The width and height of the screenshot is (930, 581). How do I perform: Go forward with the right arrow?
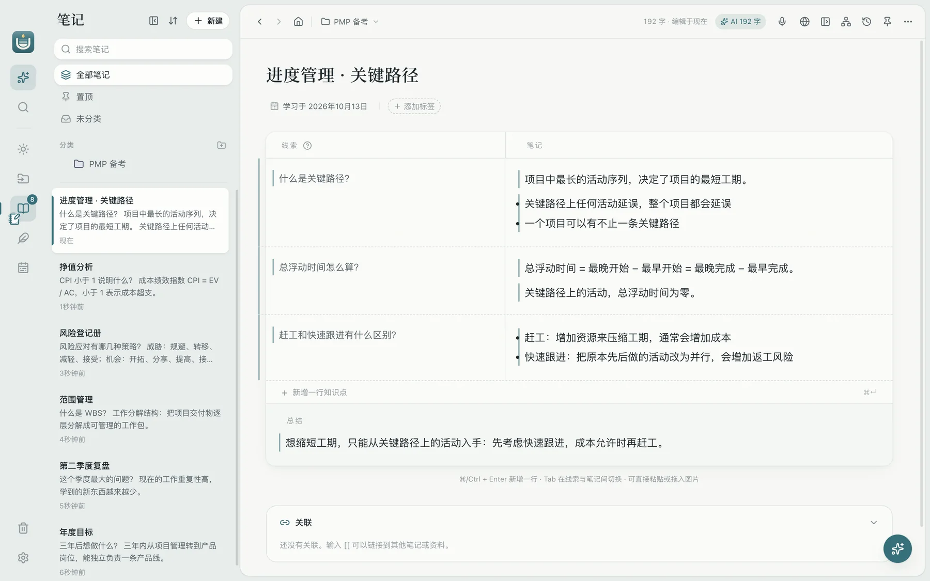(x=279, y=22)
